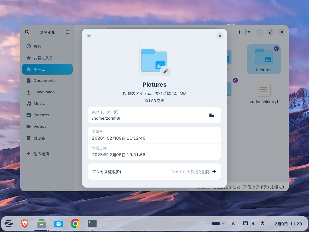Click the search icon in Files

pos(27,32)
